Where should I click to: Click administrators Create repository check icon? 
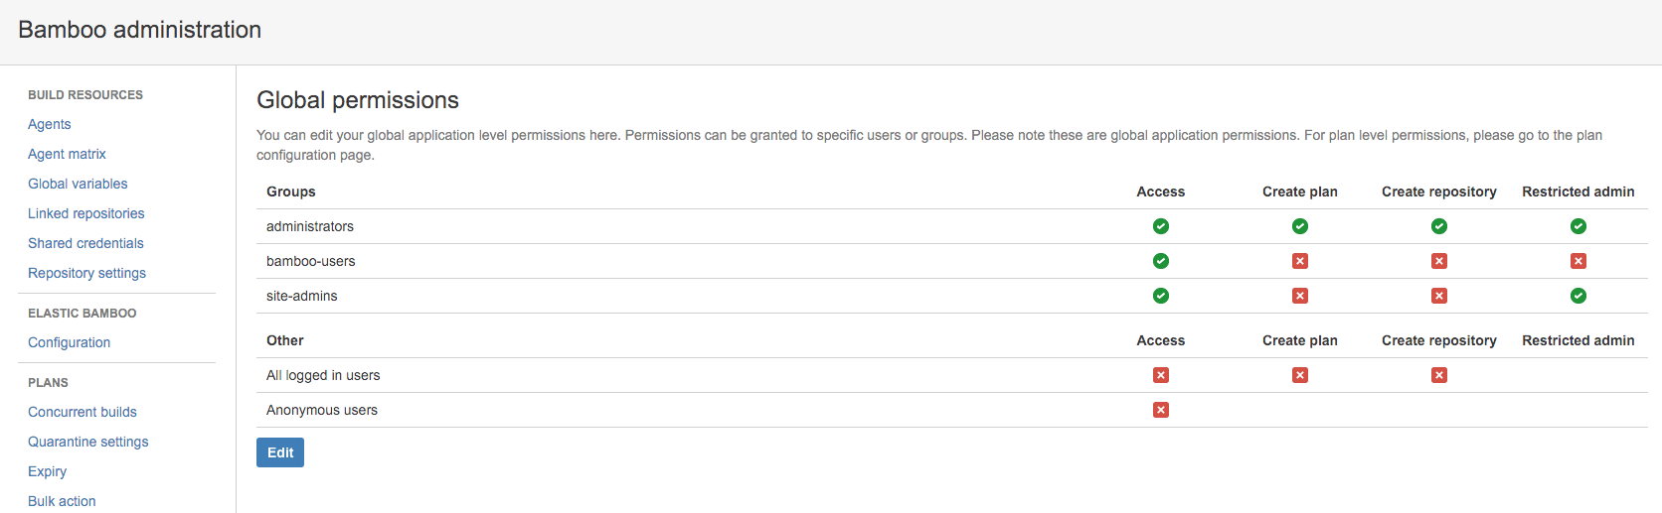pos(1438,226)
